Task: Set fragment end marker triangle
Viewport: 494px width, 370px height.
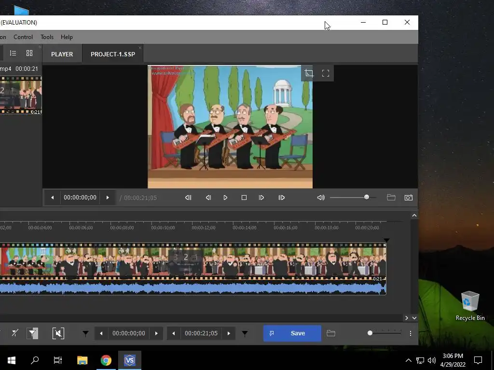Action: click(245, 333)
